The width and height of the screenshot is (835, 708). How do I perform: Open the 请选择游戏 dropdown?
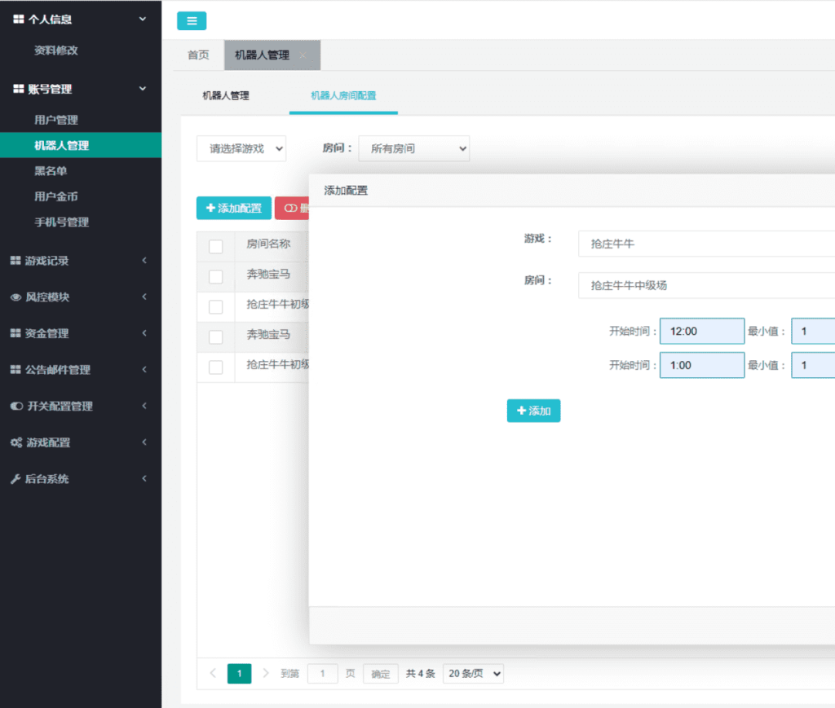tap(241, 149)
